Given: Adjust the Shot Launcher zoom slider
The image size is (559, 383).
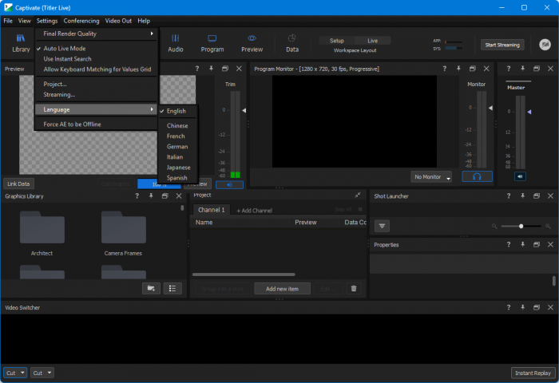Looking at the screenshot, I should pyautogui.click(x=521, y=226).
